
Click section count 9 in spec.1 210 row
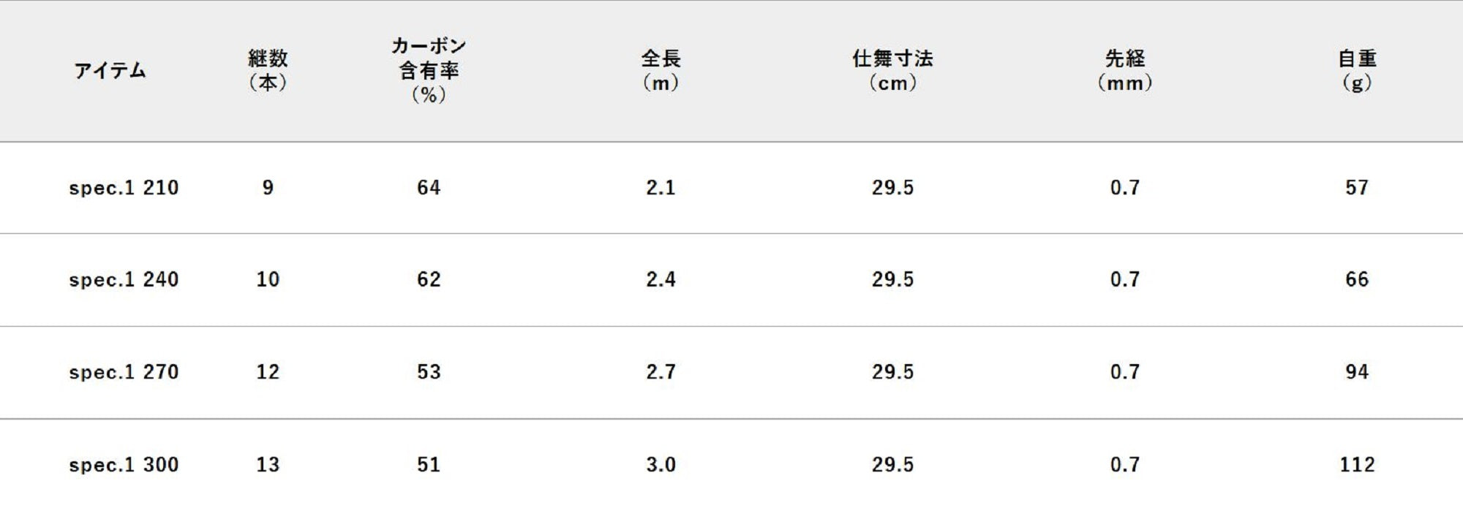(268, 188)
